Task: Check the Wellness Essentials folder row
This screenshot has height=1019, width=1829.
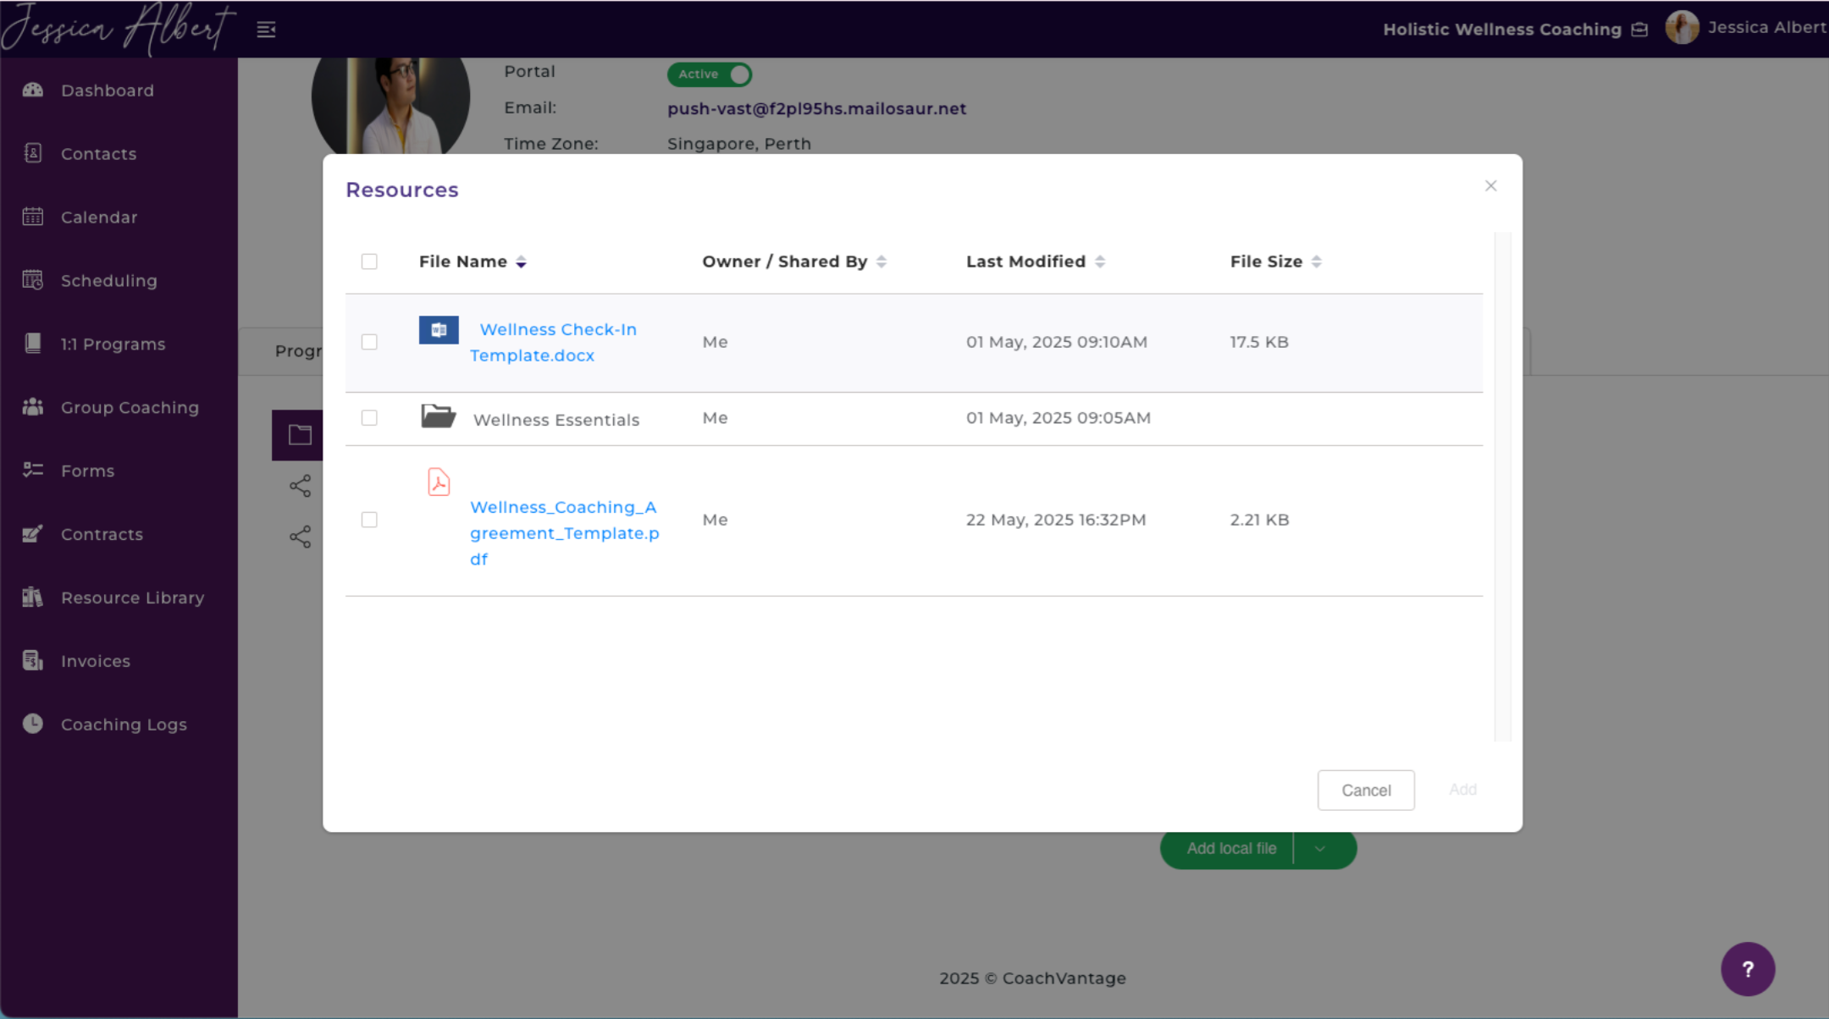Action: [x=369, y=418]
